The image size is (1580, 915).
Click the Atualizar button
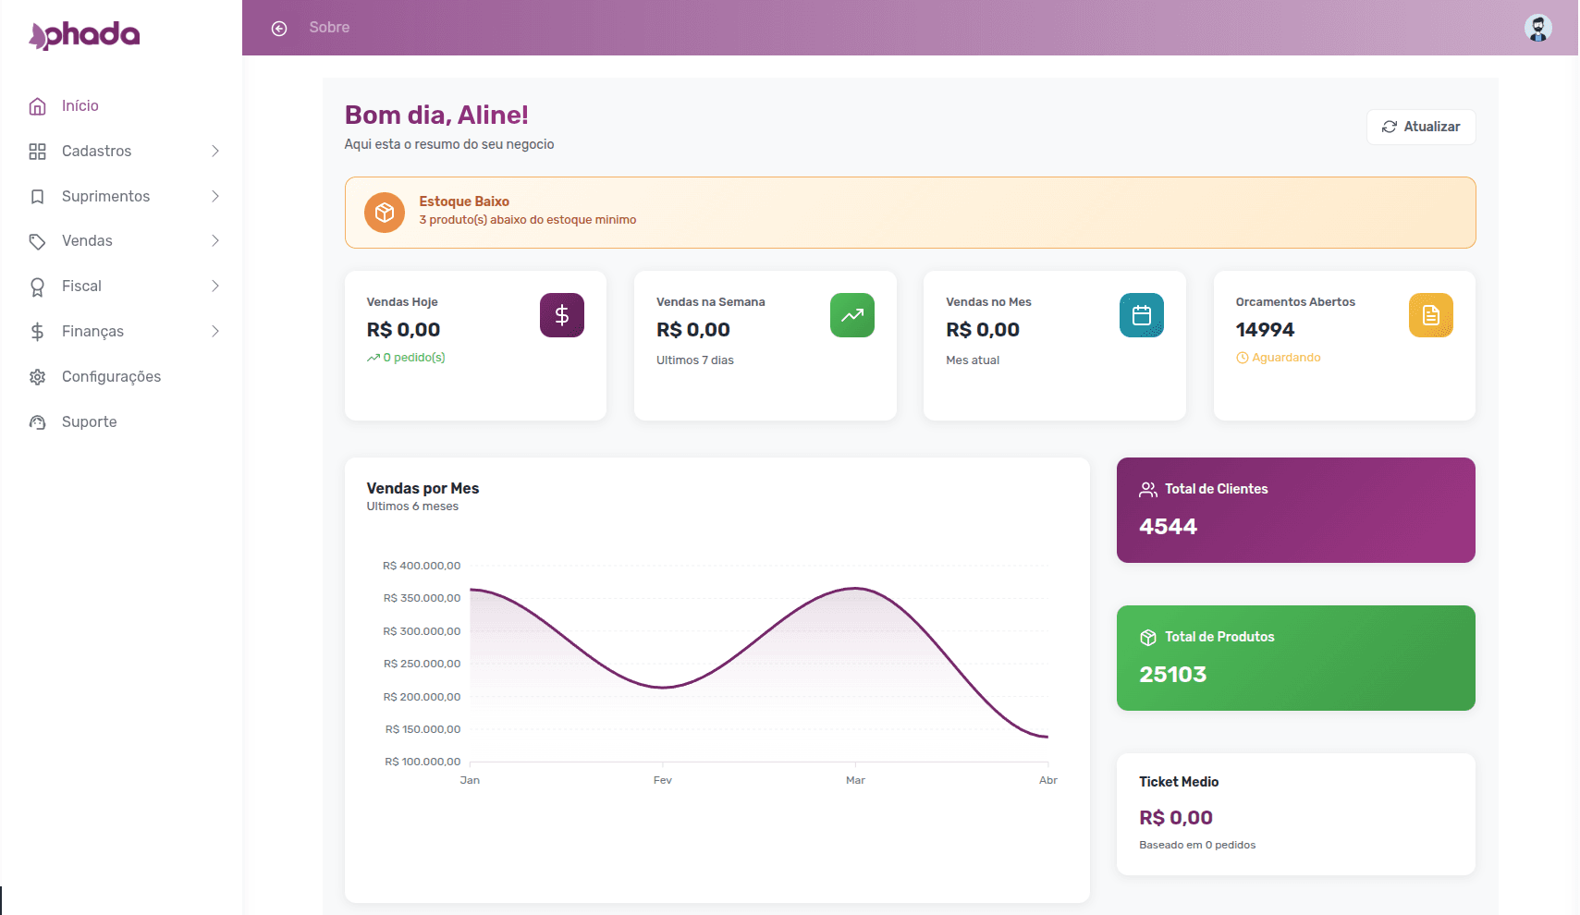(x=1421, y=128)
